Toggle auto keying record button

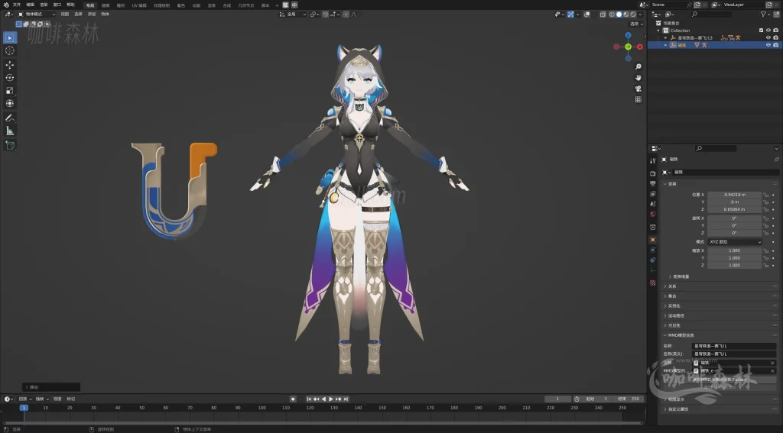[293, 399]
